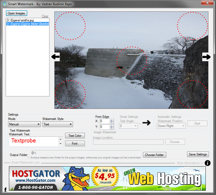Viewport: 216px width, 195px height.
Task: Click the Image Location field
Action: tap(128, 142)
